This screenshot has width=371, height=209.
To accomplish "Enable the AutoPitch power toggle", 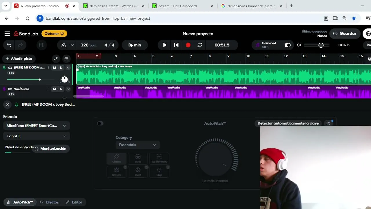I will pyautogui.click(x=100, y=123).
